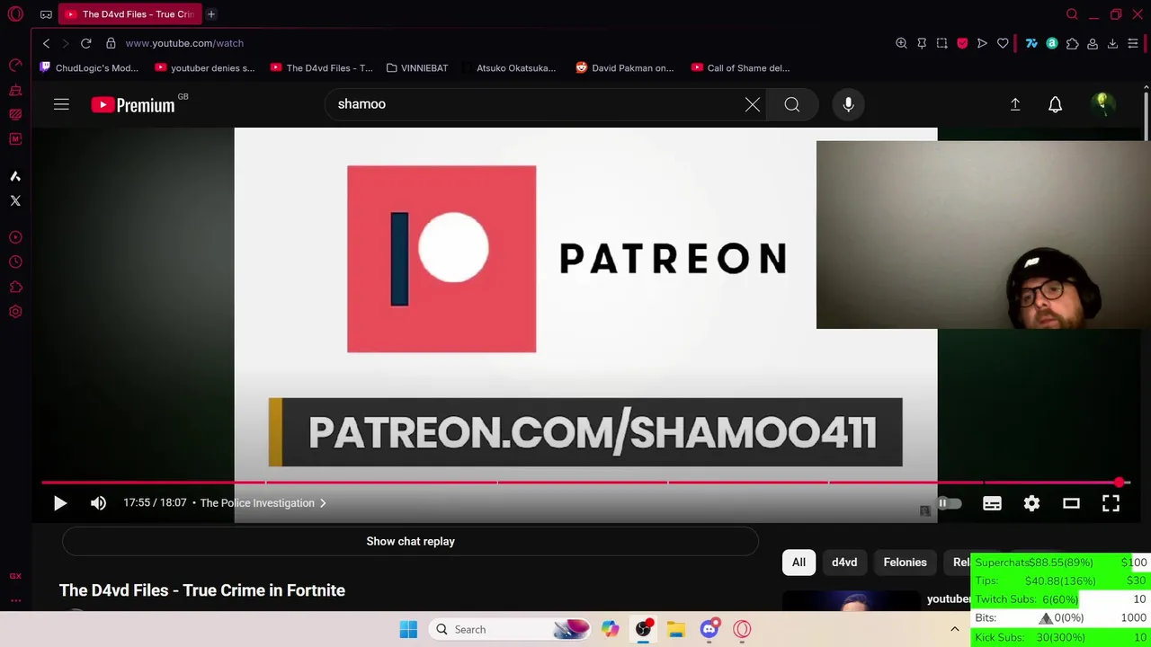The width and height of the screenshot is (1151, 647).
Task: Go back to the previous page
Action: click(x=46, y=43)
